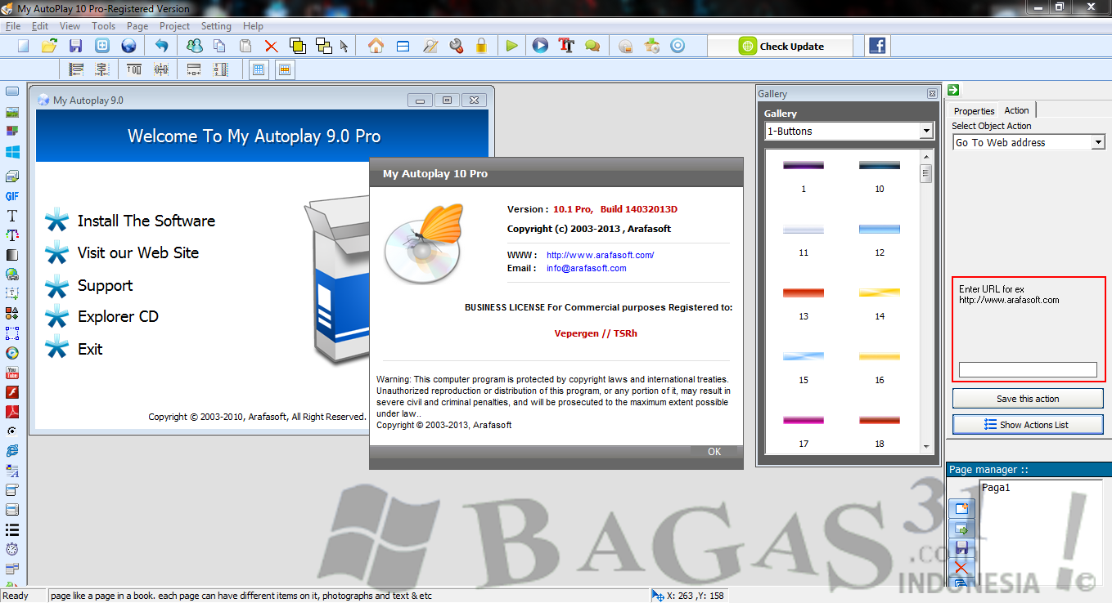
Task: Open project with the yellow folder icon
Action: 49,47
